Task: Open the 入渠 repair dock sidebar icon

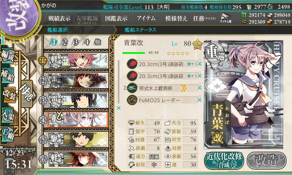Action: [8, 115]
